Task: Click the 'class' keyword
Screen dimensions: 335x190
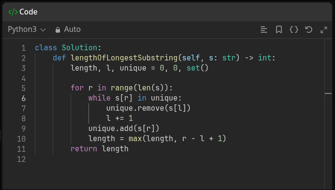Action: click(x=46, y=48)
